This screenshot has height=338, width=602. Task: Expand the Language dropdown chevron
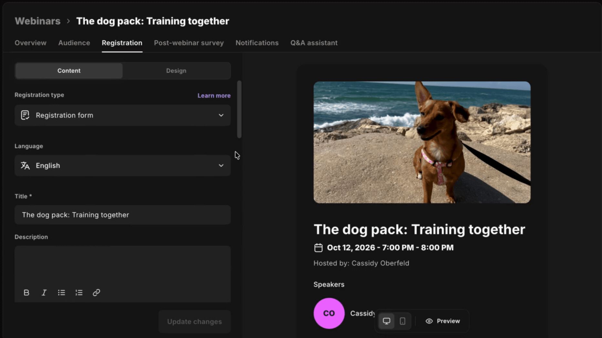pos(221,165)
